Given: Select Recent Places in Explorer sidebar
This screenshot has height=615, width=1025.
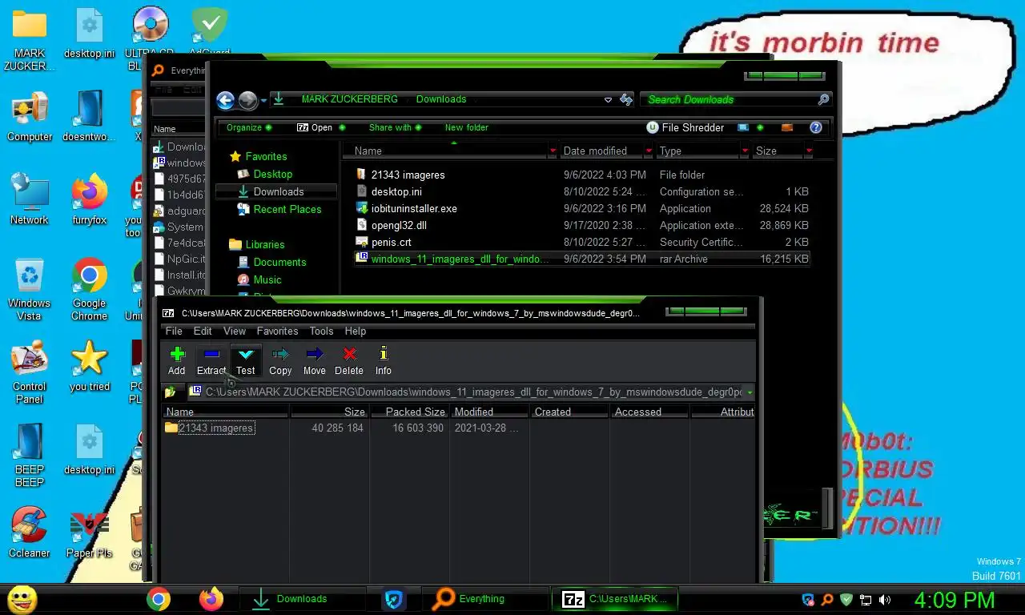Looking at the screenshot, I should [x=279, y=209].
